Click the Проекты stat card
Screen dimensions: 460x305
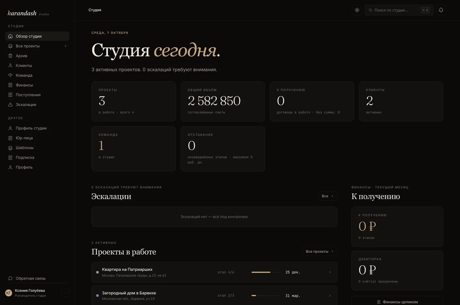click(134, 101)
